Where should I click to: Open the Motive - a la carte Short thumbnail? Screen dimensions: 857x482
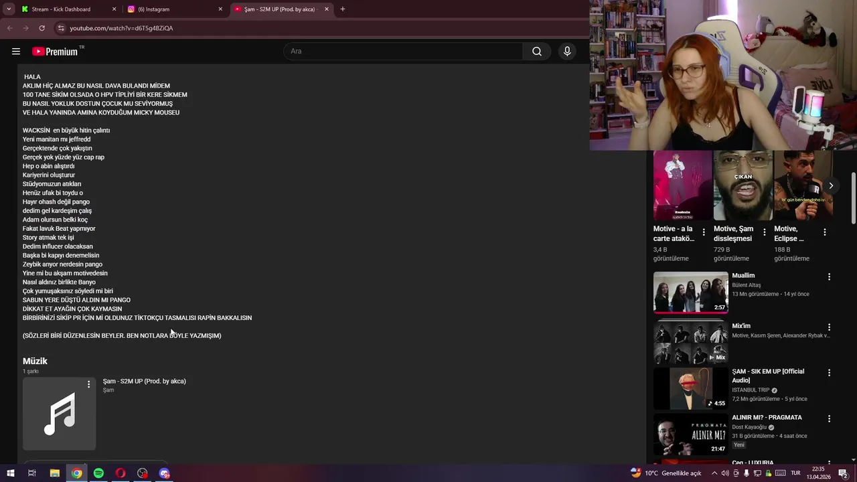(683, 185)
